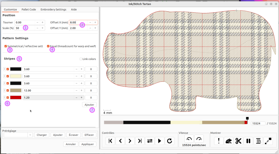The height and width of the screenshot is (154, 279).
Task: Enable Link colors checkbox
Action: (81, 59)
